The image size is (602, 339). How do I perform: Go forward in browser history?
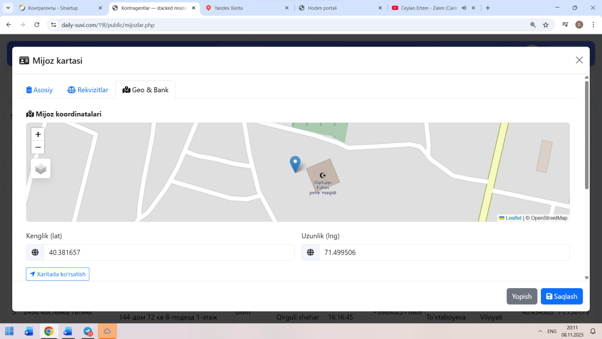(x=23, y=25)
